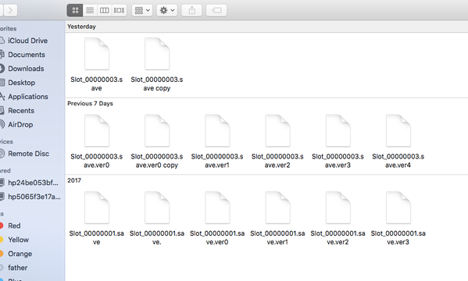The image size is (468, 281).
Task: Select file icon Slot_00000003.save.ver1
Action: pos(217,131)
